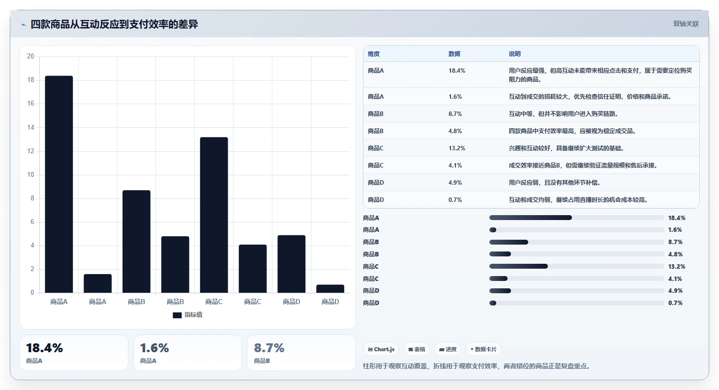Click the chart bar valued 4.9 for 商品D
This screenshot has height=390, width=719.
pos(292,264)
